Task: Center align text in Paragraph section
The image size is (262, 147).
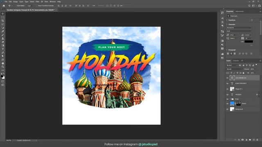Action: (x=231, y=53)
